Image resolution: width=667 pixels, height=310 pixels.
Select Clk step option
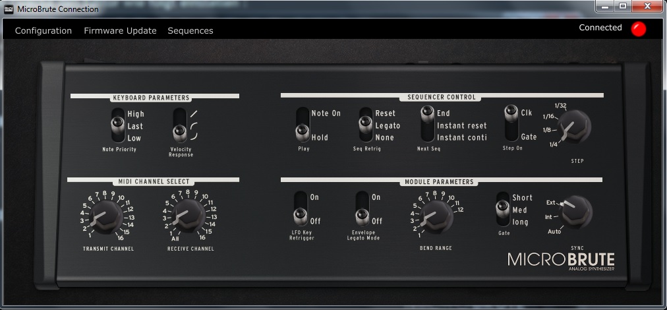tap(527, 113)
